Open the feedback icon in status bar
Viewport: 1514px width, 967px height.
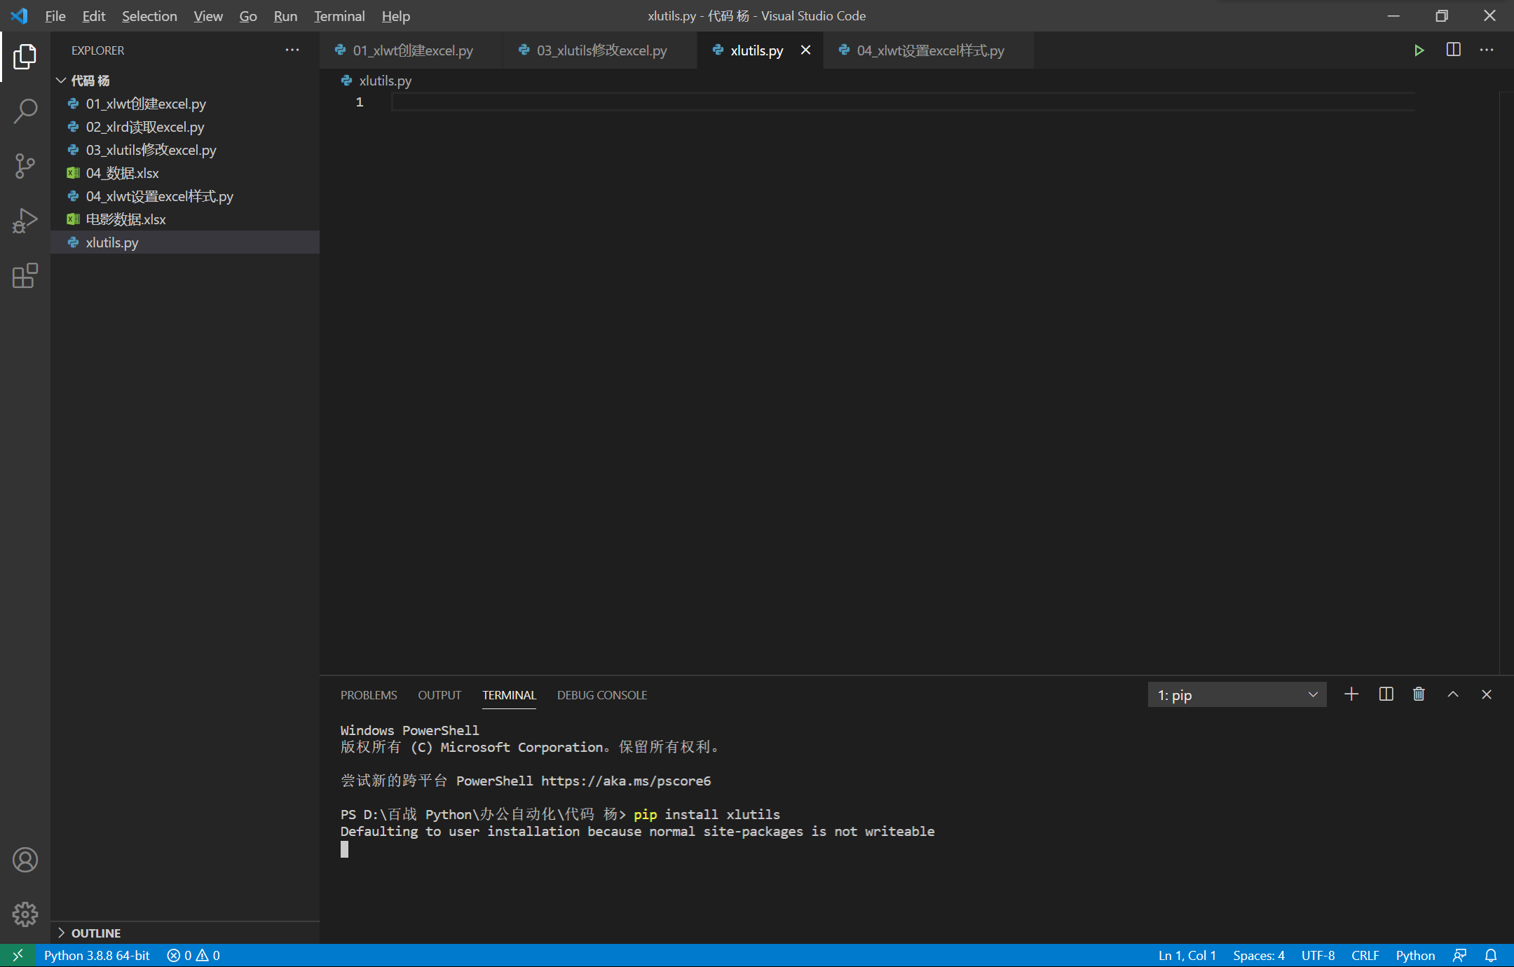(x=1460, y=955)
